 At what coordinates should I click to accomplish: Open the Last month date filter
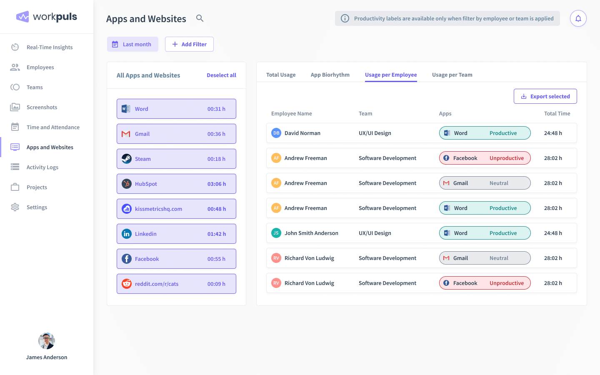[132, 44]
